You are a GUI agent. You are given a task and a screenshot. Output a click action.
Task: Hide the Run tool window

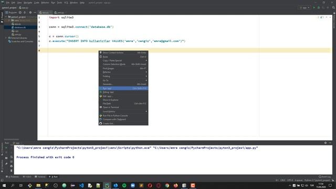coord(330,143)
